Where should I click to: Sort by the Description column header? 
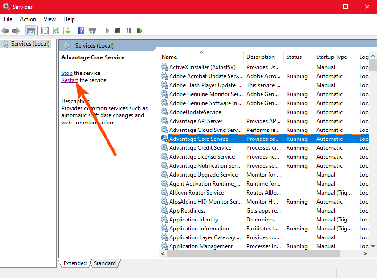(x=263, y=57)
